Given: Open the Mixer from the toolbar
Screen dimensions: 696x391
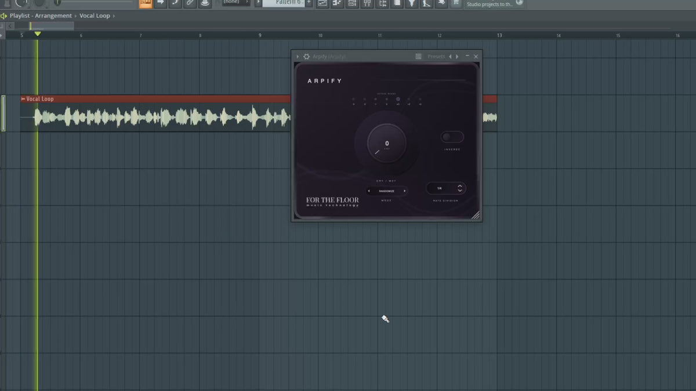Looking at the screenshot, I should click(x=367, y=3).
